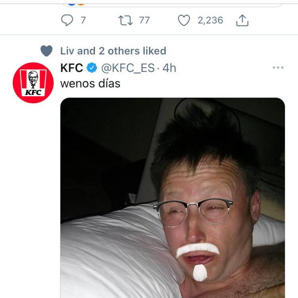Click '2 others liked' text
The width and height of the screenshot is (298, 298).
[x=132, y=51]
